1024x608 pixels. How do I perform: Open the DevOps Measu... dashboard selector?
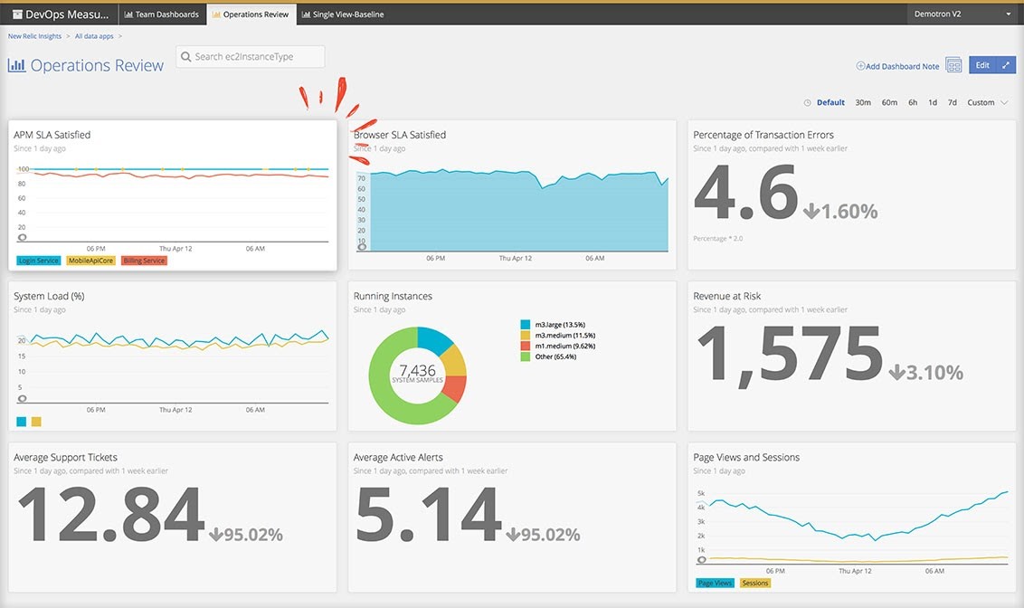60,14
